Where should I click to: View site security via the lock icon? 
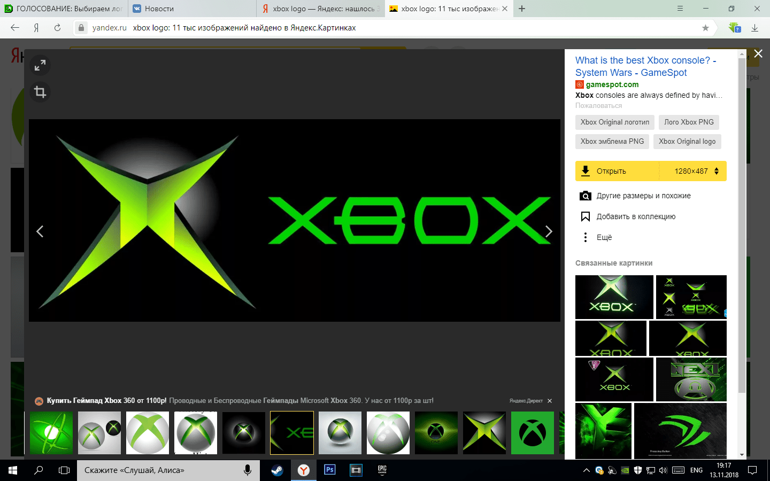81,28
